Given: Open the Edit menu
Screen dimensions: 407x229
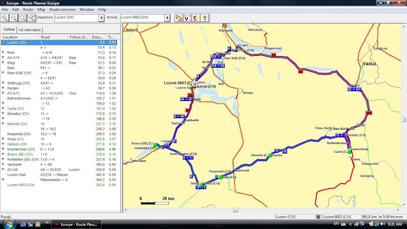Looking at the screenshot, I should [x=15, y=9].
